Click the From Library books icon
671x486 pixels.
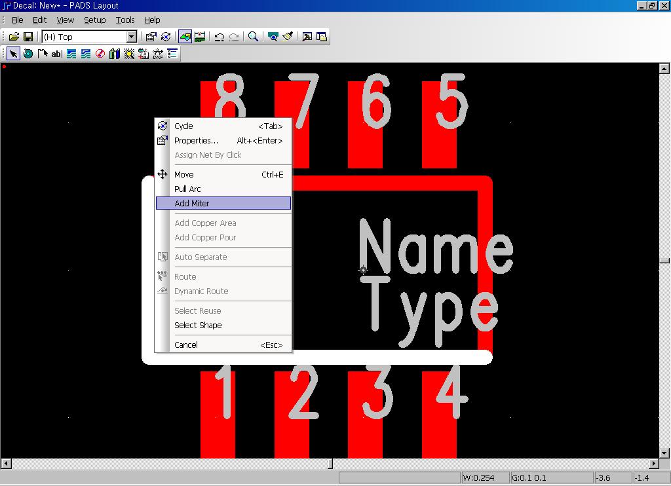[115, 54]
